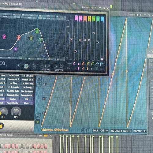Screen dimensions: 153x153
Task: Select EQ band 5 green token
Action: click(x=37, y=31)
